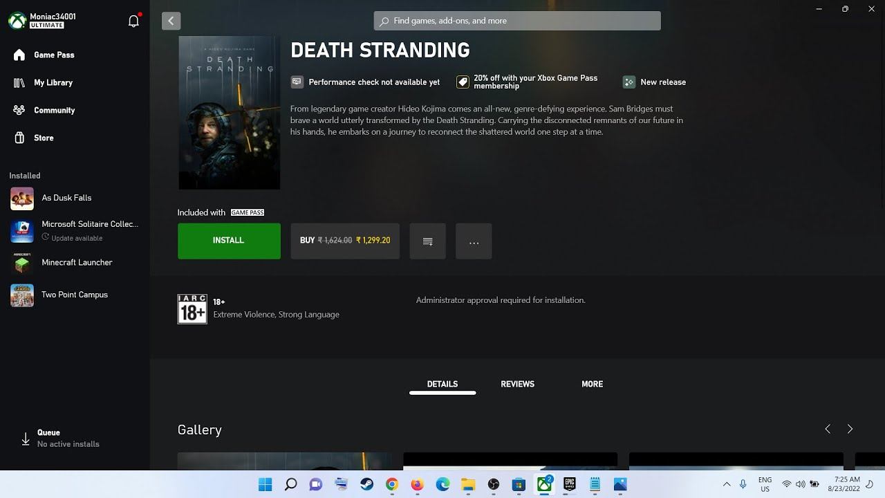Screen dimensions: 885x498
Task: Open the three-dots more options button
Action: tap(474, 241)
